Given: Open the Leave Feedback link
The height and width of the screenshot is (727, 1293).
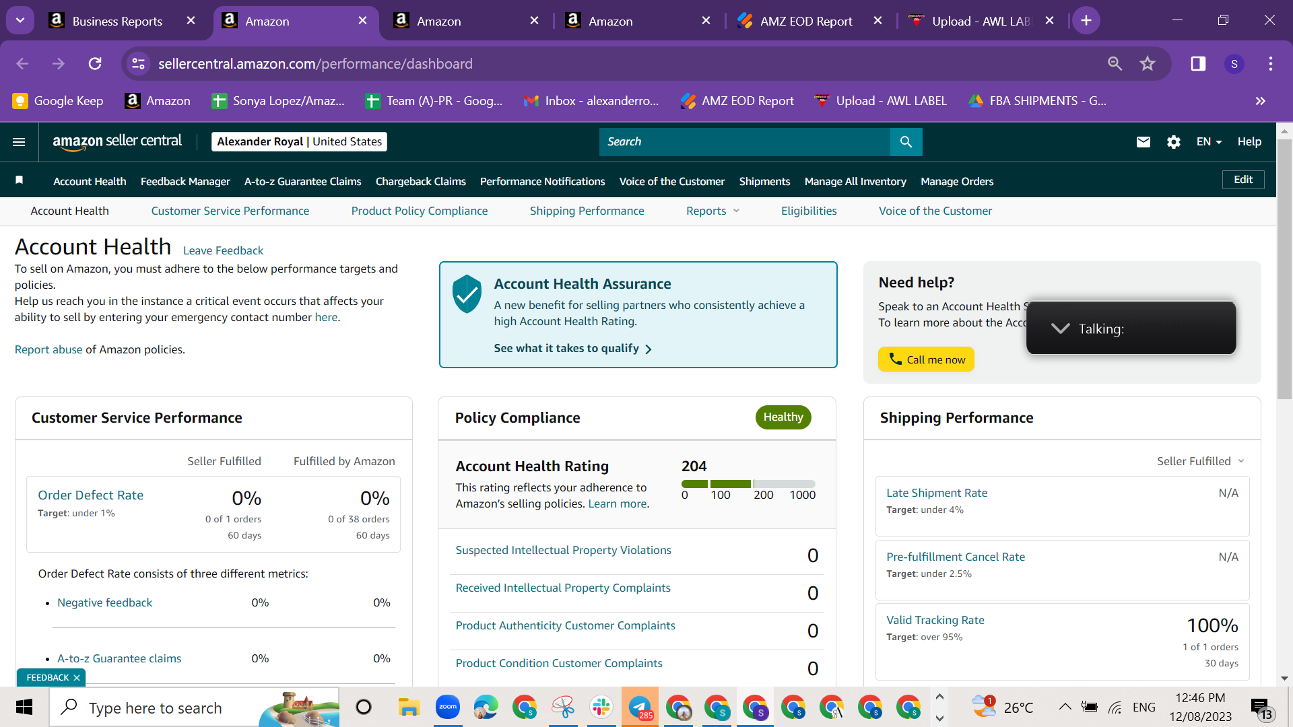Looking at the screenshot, I should point(223,250).
